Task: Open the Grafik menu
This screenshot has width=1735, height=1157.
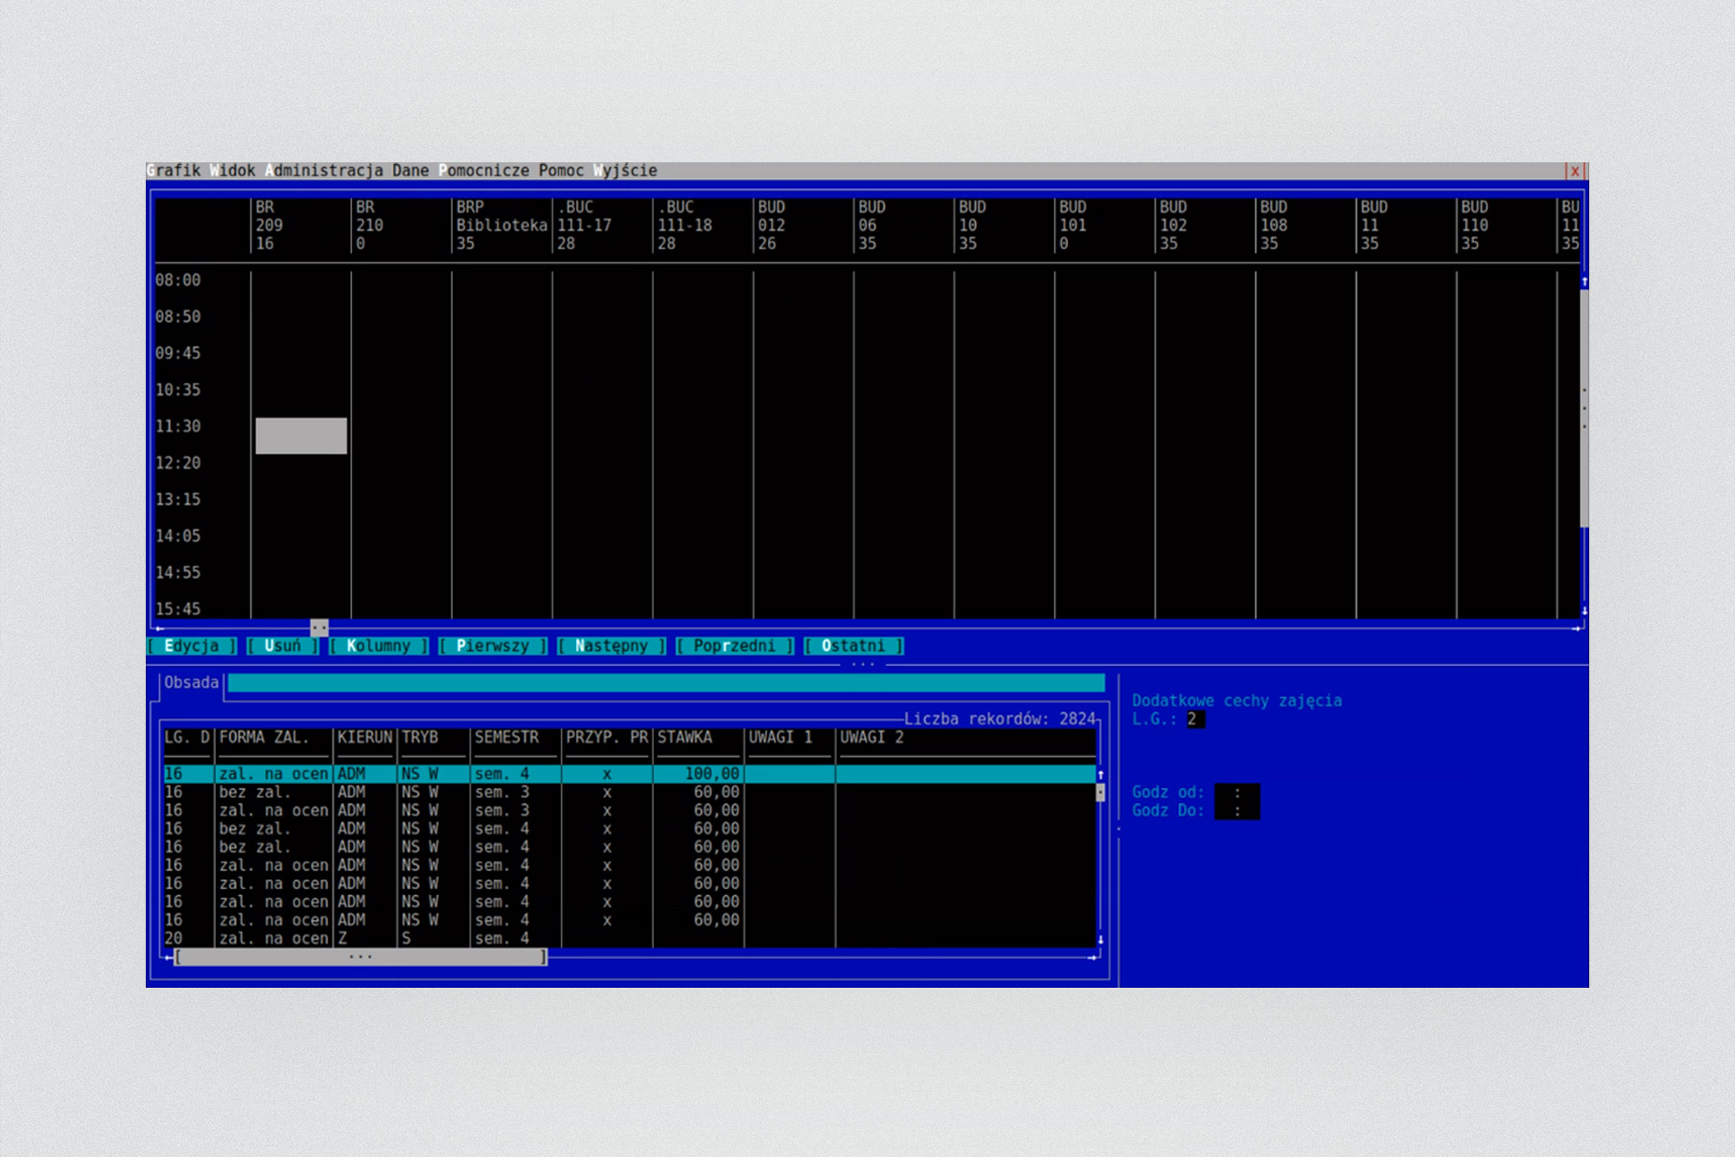Action: (173, 170)
